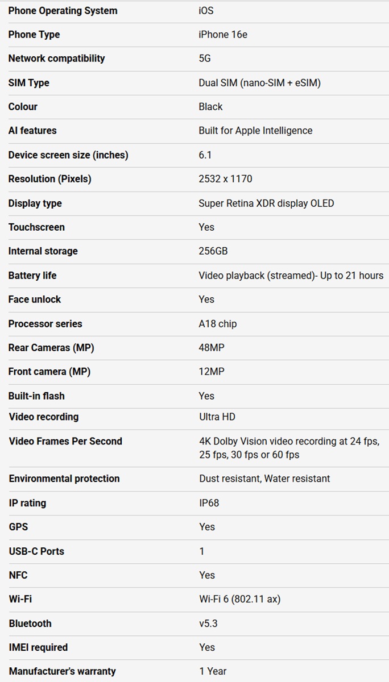
Task: Select the '2532 x 1170' resolution value
Action: 225,179
